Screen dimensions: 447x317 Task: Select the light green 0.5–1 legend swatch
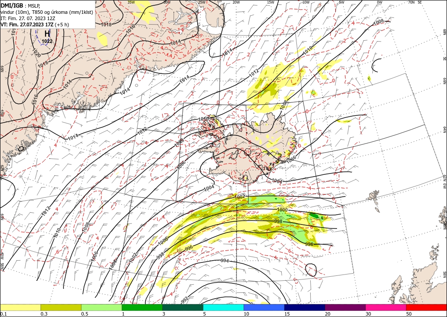(x=101, y=307)
